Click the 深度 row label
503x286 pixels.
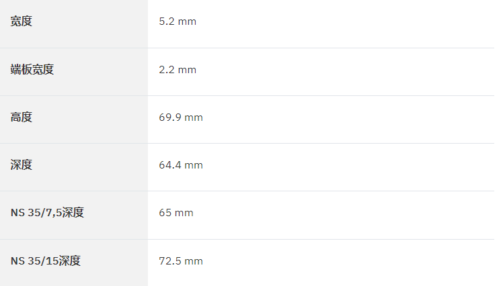21,165
